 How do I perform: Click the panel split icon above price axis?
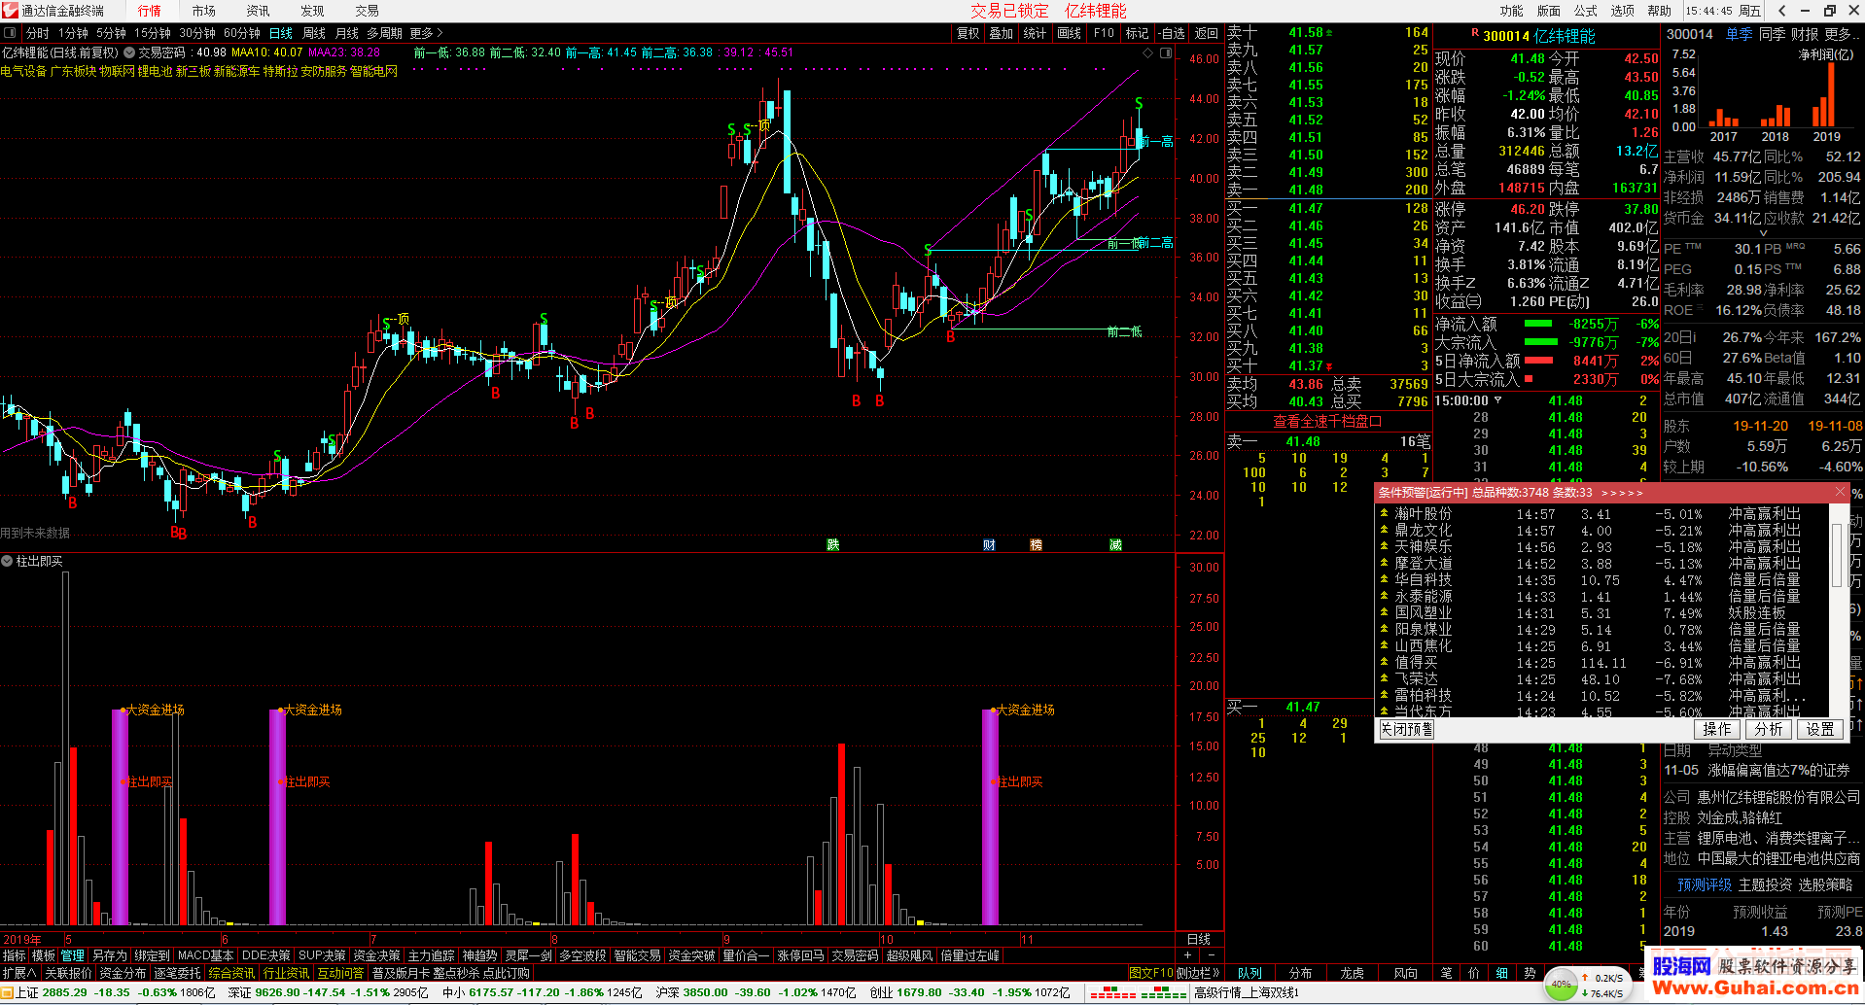pyautogui.click(x=1166, y=52)
